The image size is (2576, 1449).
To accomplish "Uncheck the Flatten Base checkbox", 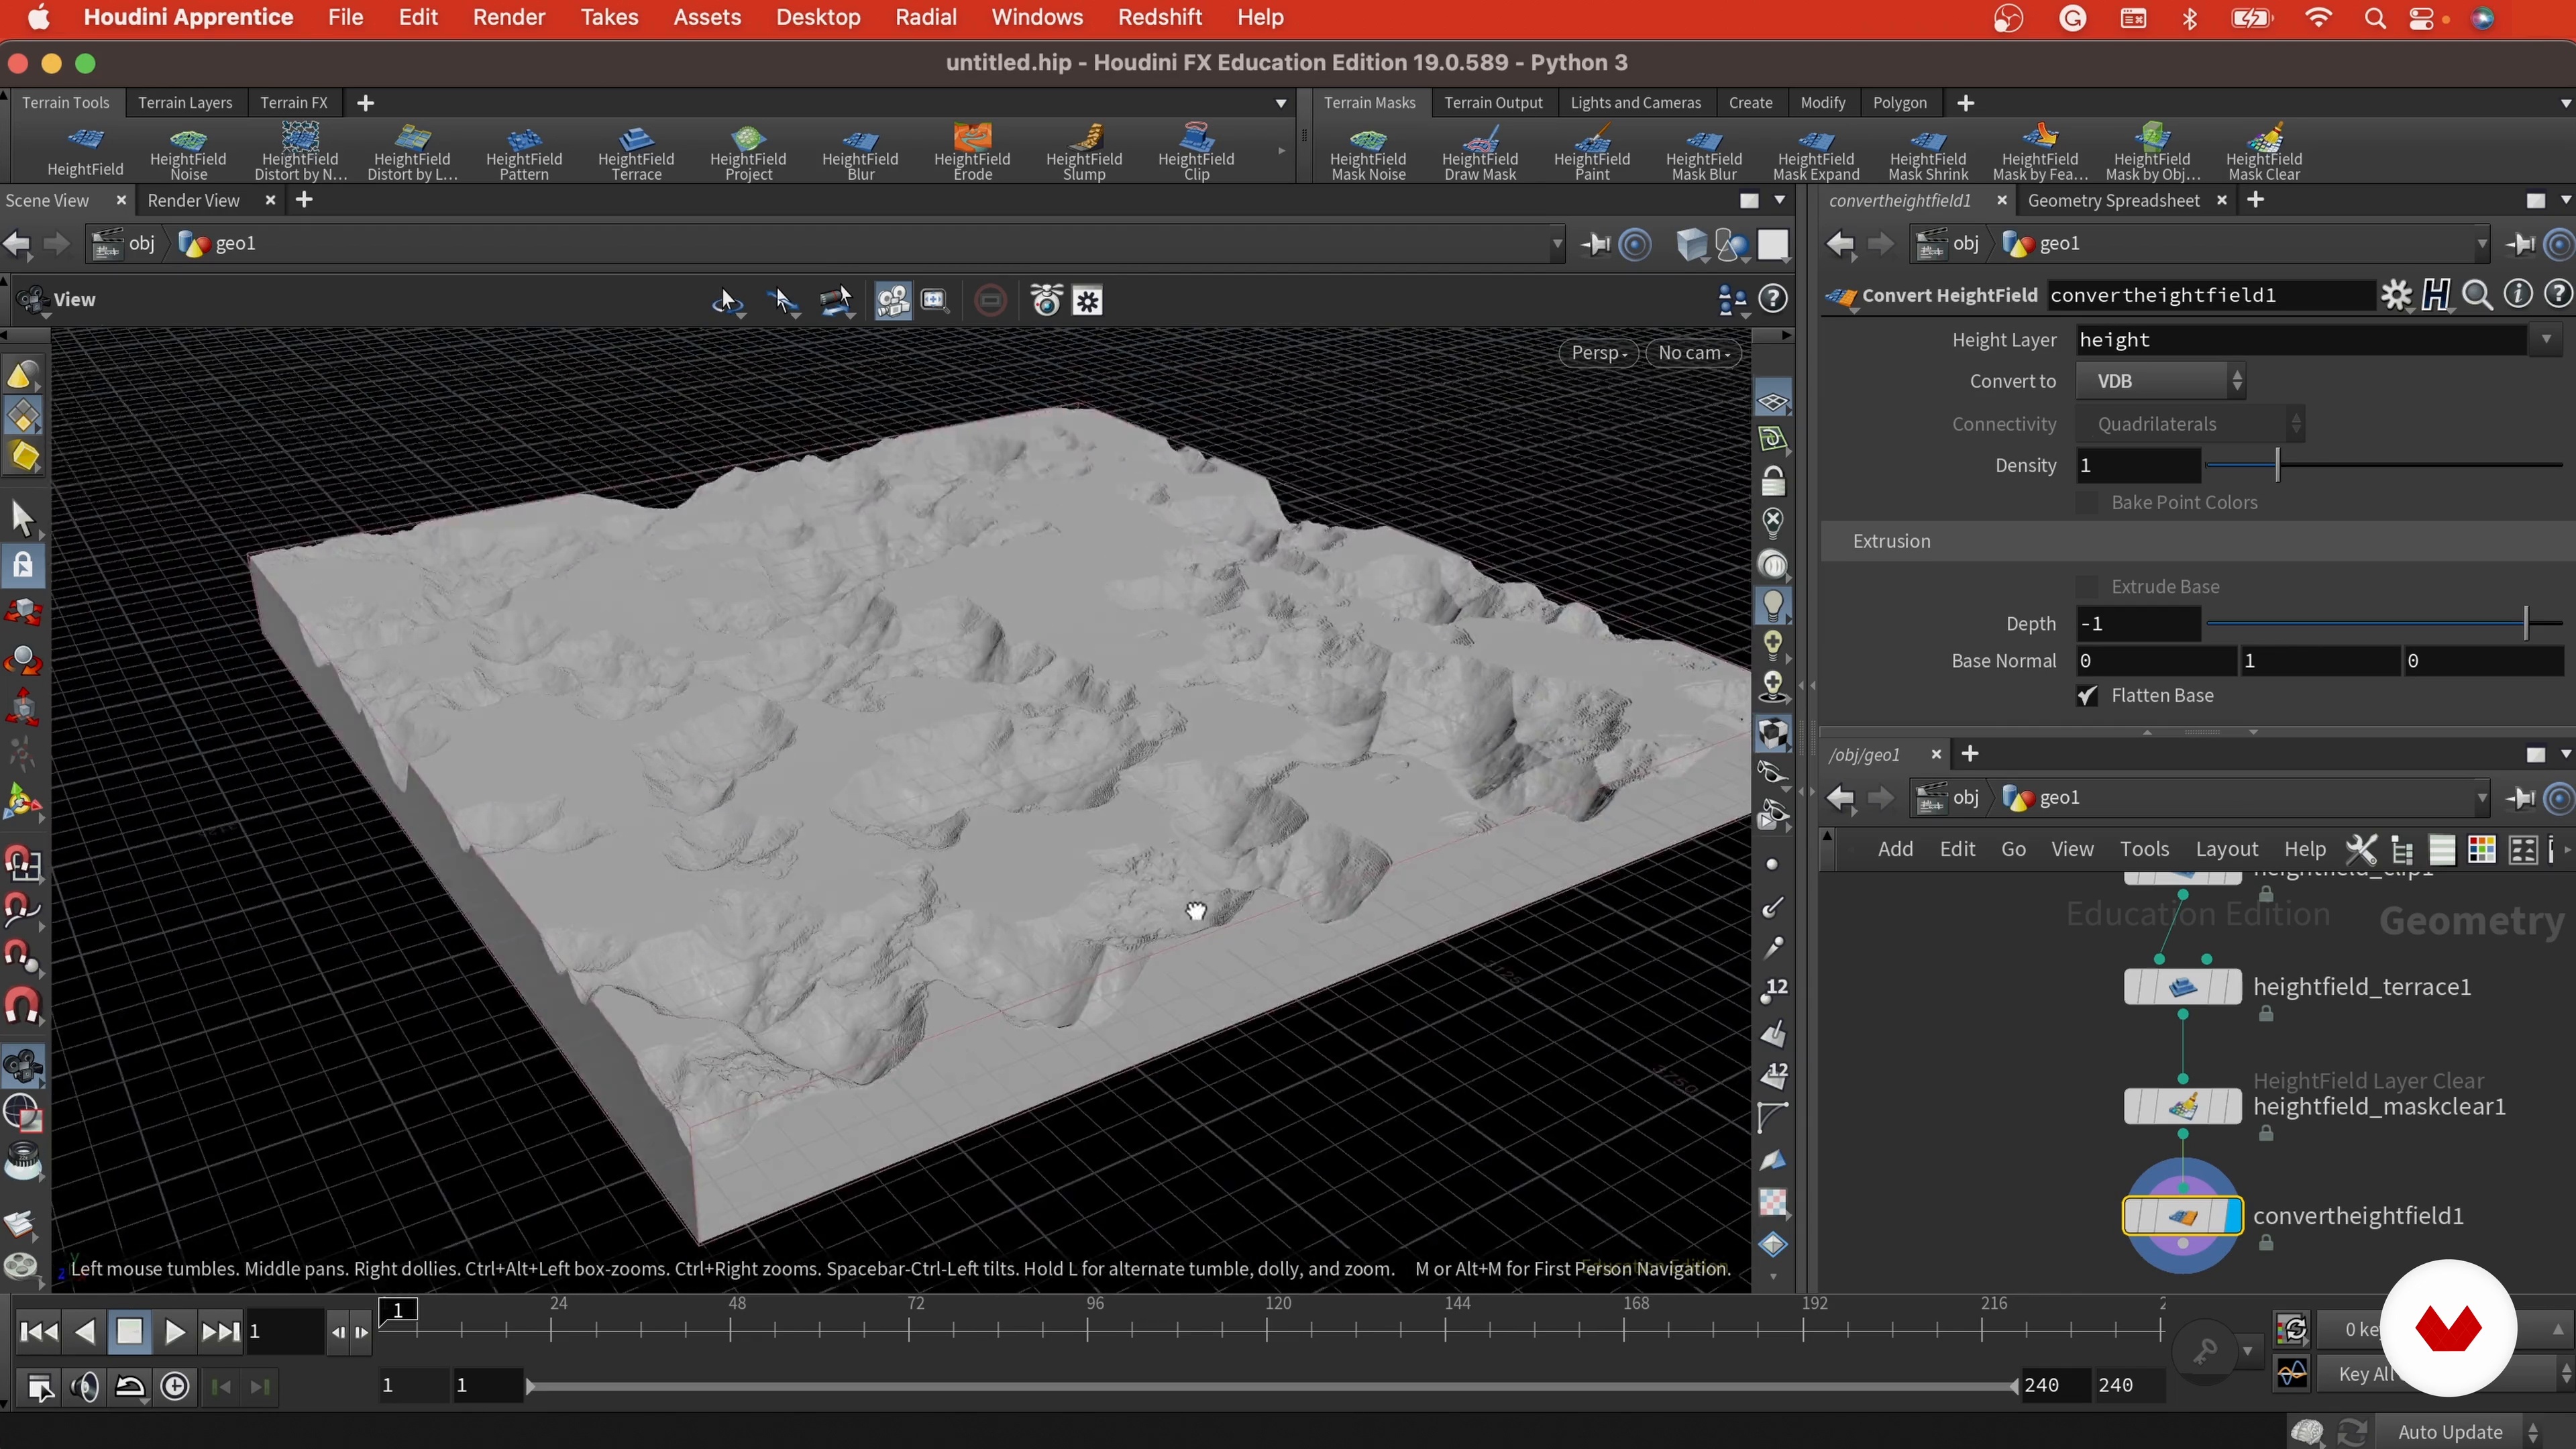I will pos(2087,696).
